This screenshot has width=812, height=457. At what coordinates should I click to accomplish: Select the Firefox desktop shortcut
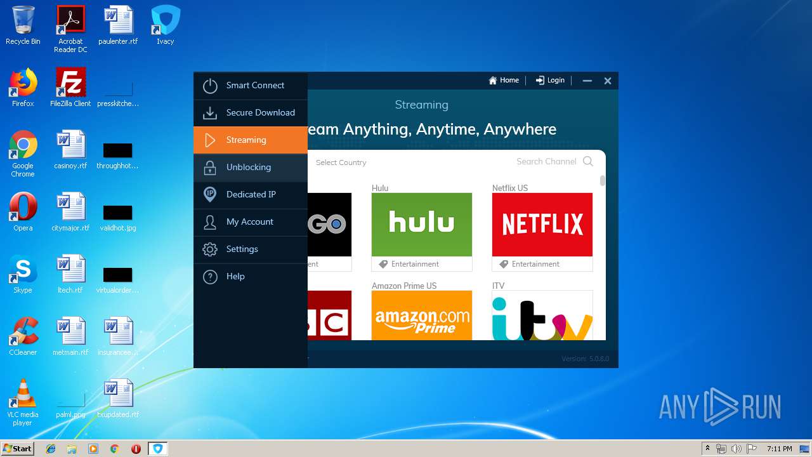pyautogui.click(x=23, y=88)
